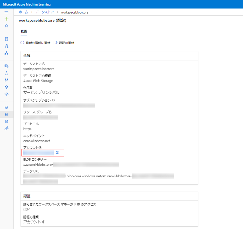
Task: Open Endpoints cloud icon
Action: pyautogui.click(x=6, y=94)
